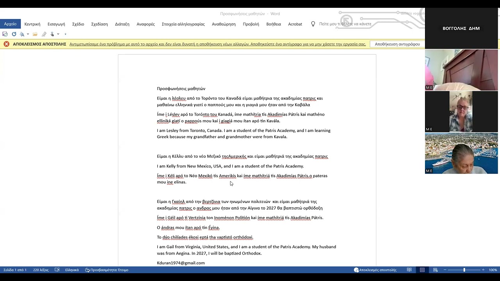Click the participant video with harbor background
500x281 pixels.
pos(461,153)
